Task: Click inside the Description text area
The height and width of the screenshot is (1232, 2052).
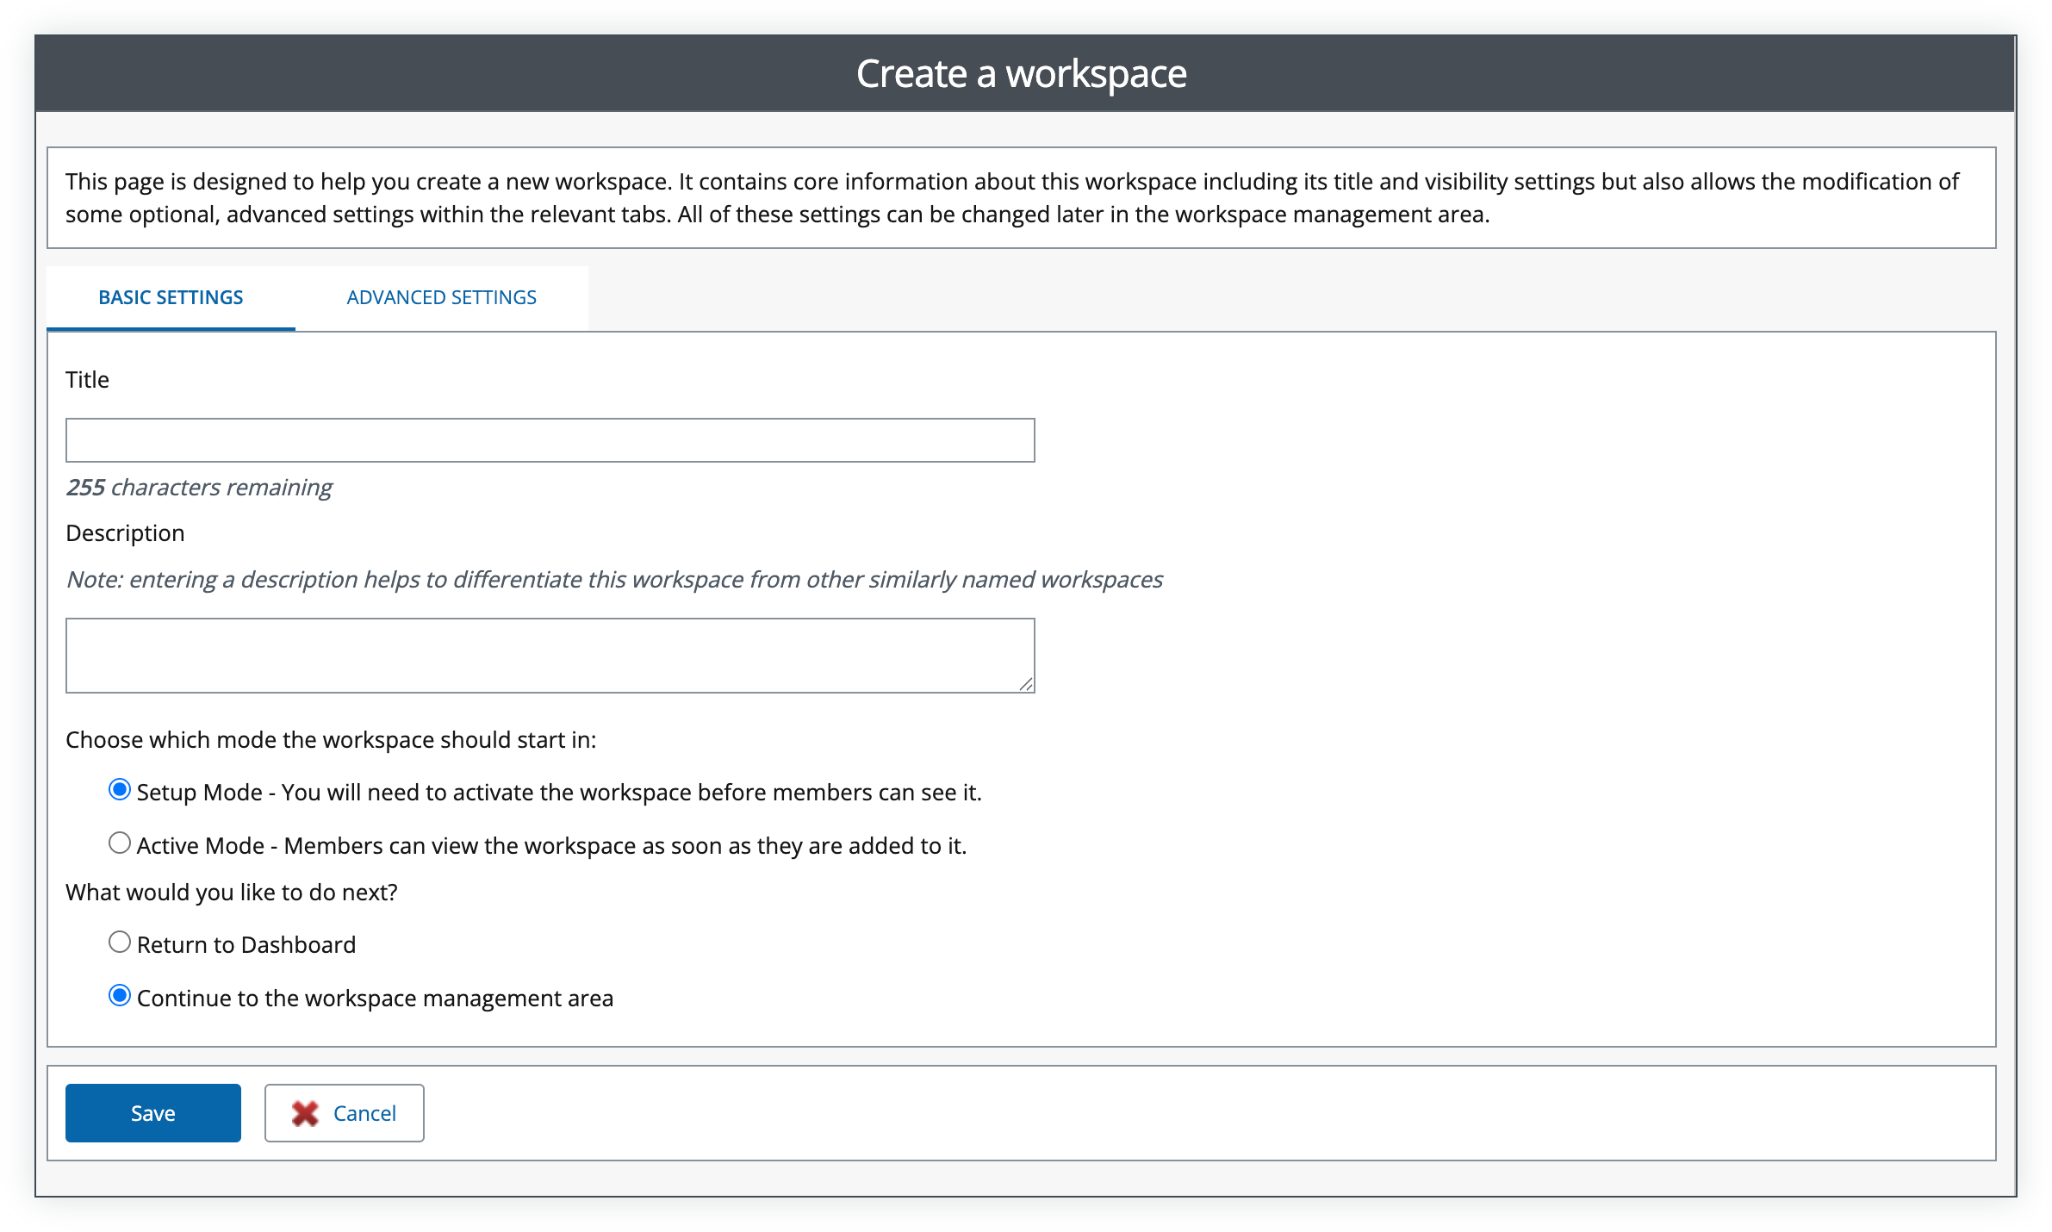Action: pos(550,655)
